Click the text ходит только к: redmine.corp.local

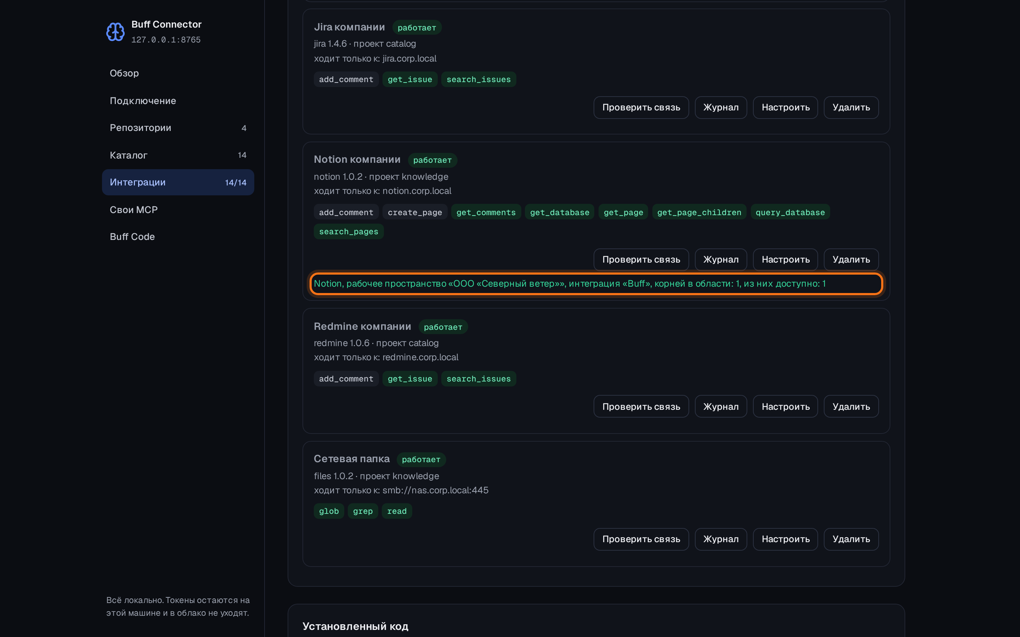pos(386,357)
